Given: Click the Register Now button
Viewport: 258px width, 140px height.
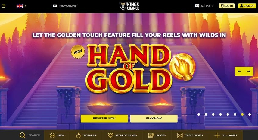Looking at the screenshot, I should (104, 118).
